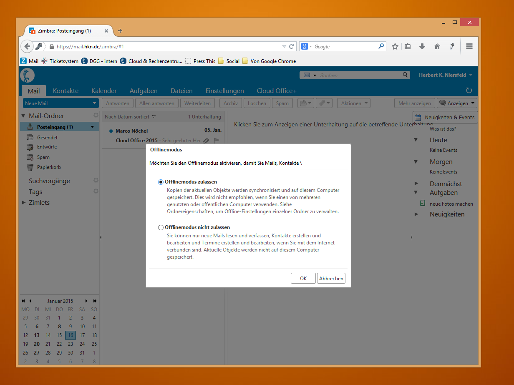Viewport: 514px width, 385px height.
Task: Open the Tags gear options
Action: coord(96,191)
